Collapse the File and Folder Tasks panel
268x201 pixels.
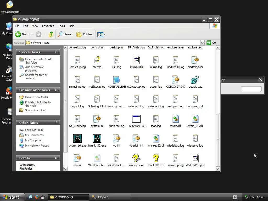coord(56,90)
